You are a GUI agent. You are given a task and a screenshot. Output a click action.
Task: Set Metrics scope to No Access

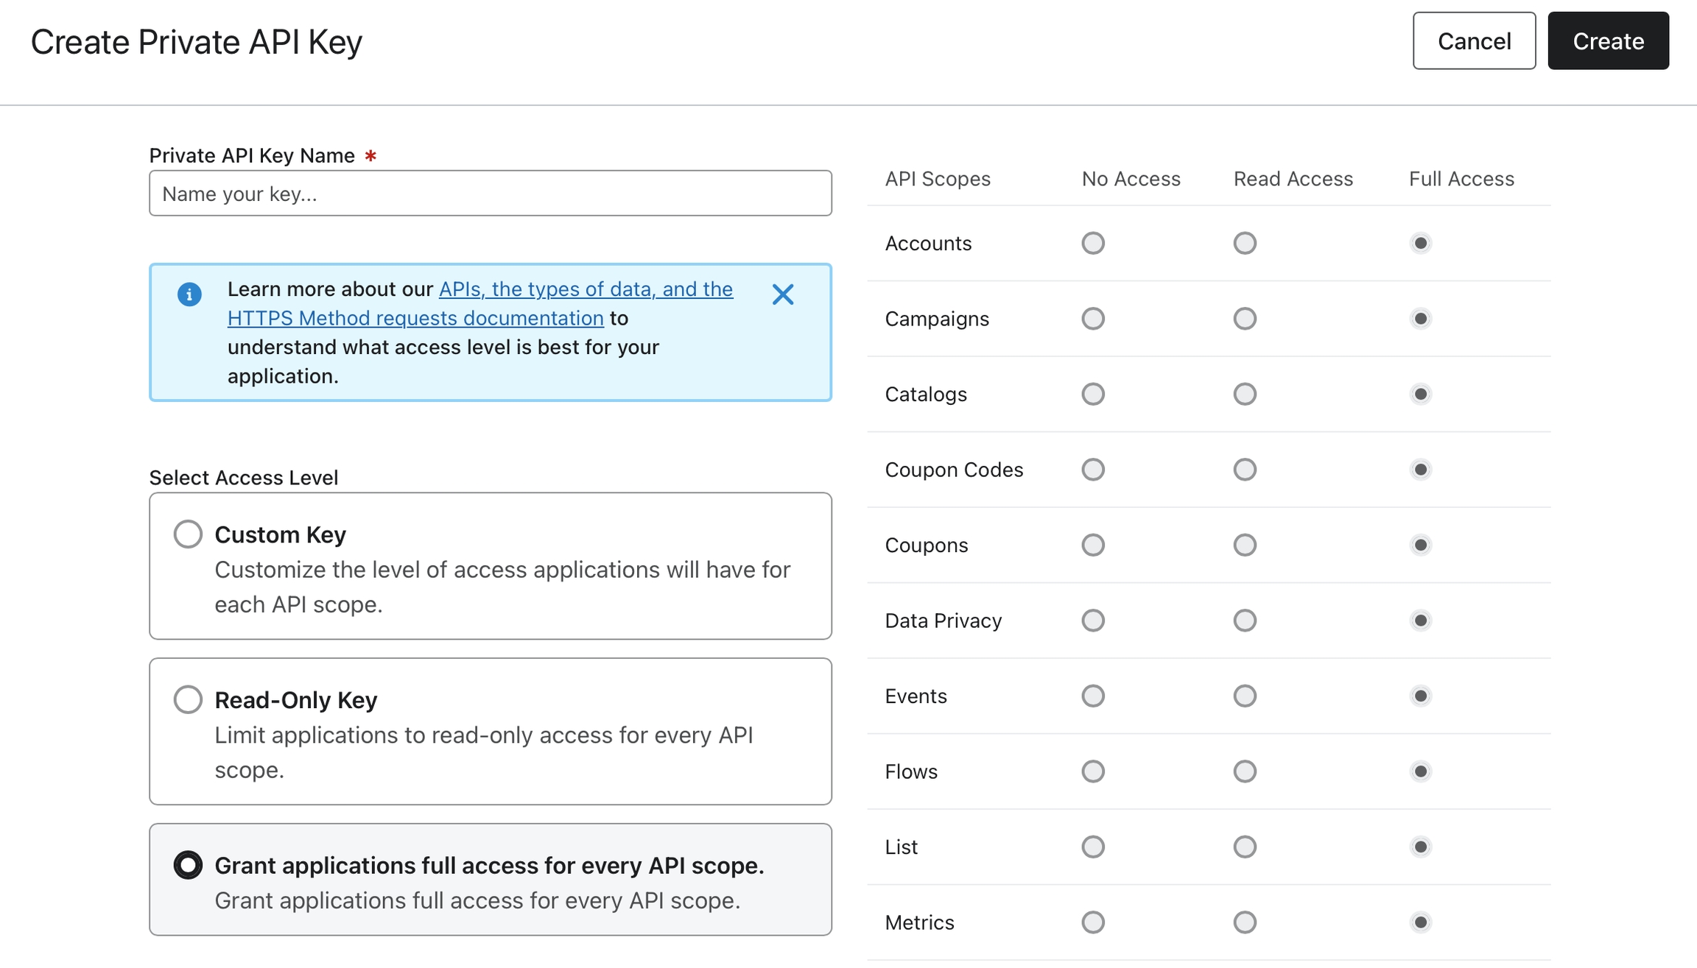(1093, 922)
